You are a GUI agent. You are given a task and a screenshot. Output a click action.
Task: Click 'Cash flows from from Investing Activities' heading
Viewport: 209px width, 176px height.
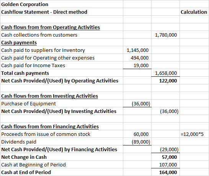(50, 96)
